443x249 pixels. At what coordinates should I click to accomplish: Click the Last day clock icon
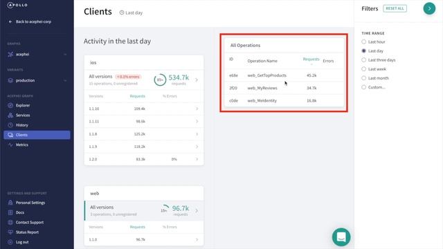[x=122, y=12]
